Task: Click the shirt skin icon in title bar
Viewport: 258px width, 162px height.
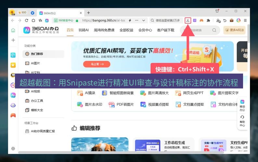Action: pyautogui.click(x=217, y=11)
